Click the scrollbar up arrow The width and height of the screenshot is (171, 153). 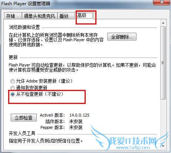(x=163, y=23)
